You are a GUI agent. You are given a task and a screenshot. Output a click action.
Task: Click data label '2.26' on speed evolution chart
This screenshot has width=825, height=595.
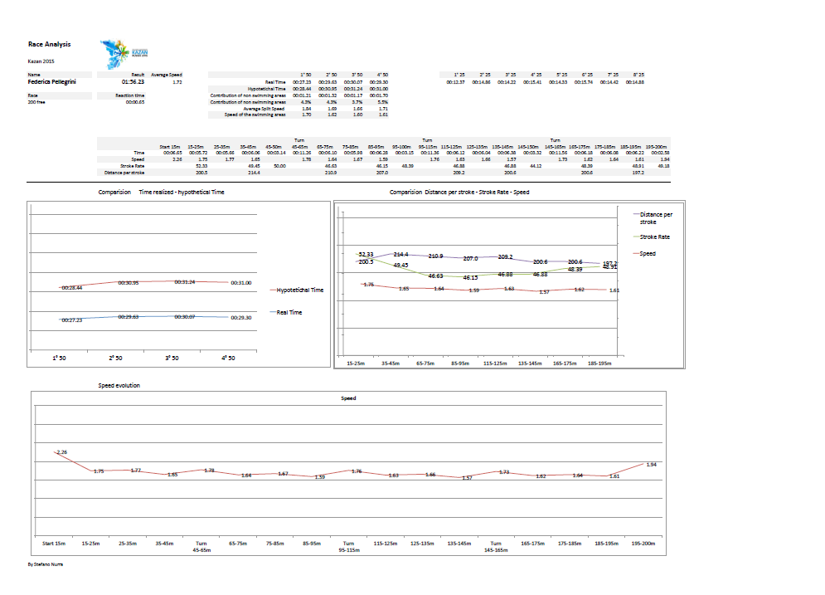pos(61,452)
